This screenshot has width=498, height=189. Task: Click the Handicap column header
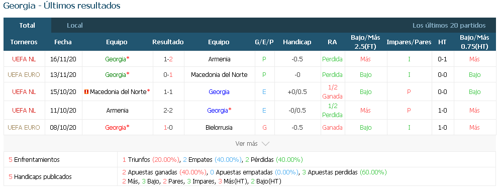pyautogui.click(x=297, y=42)
